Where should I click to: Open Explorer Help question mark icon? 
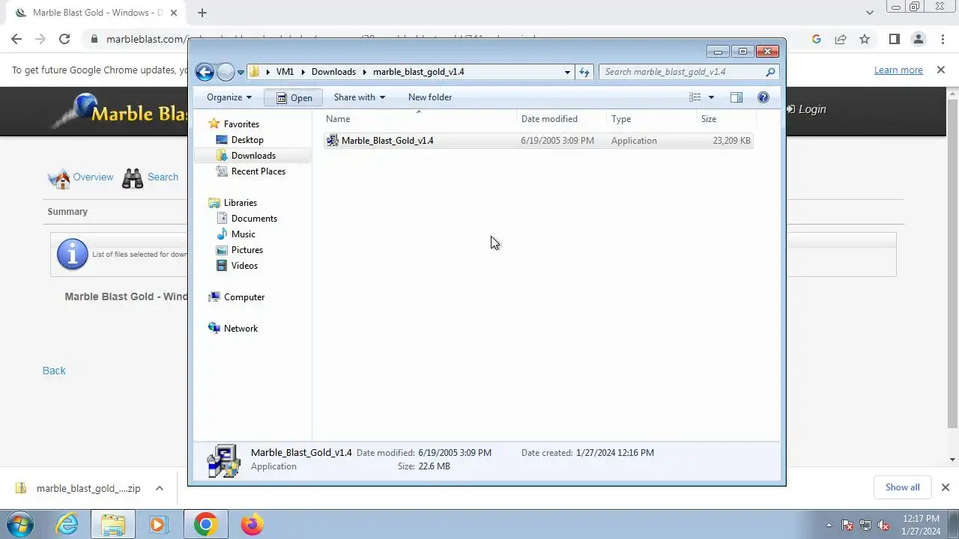pyautogui.click(x=763, y=97)
